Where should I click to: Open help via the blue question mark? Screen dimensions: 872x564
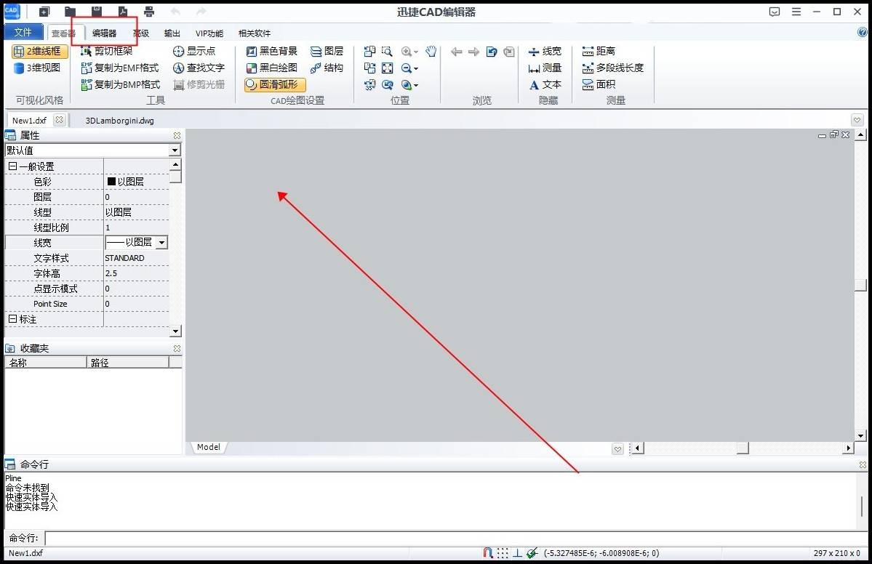click(863, 33)
